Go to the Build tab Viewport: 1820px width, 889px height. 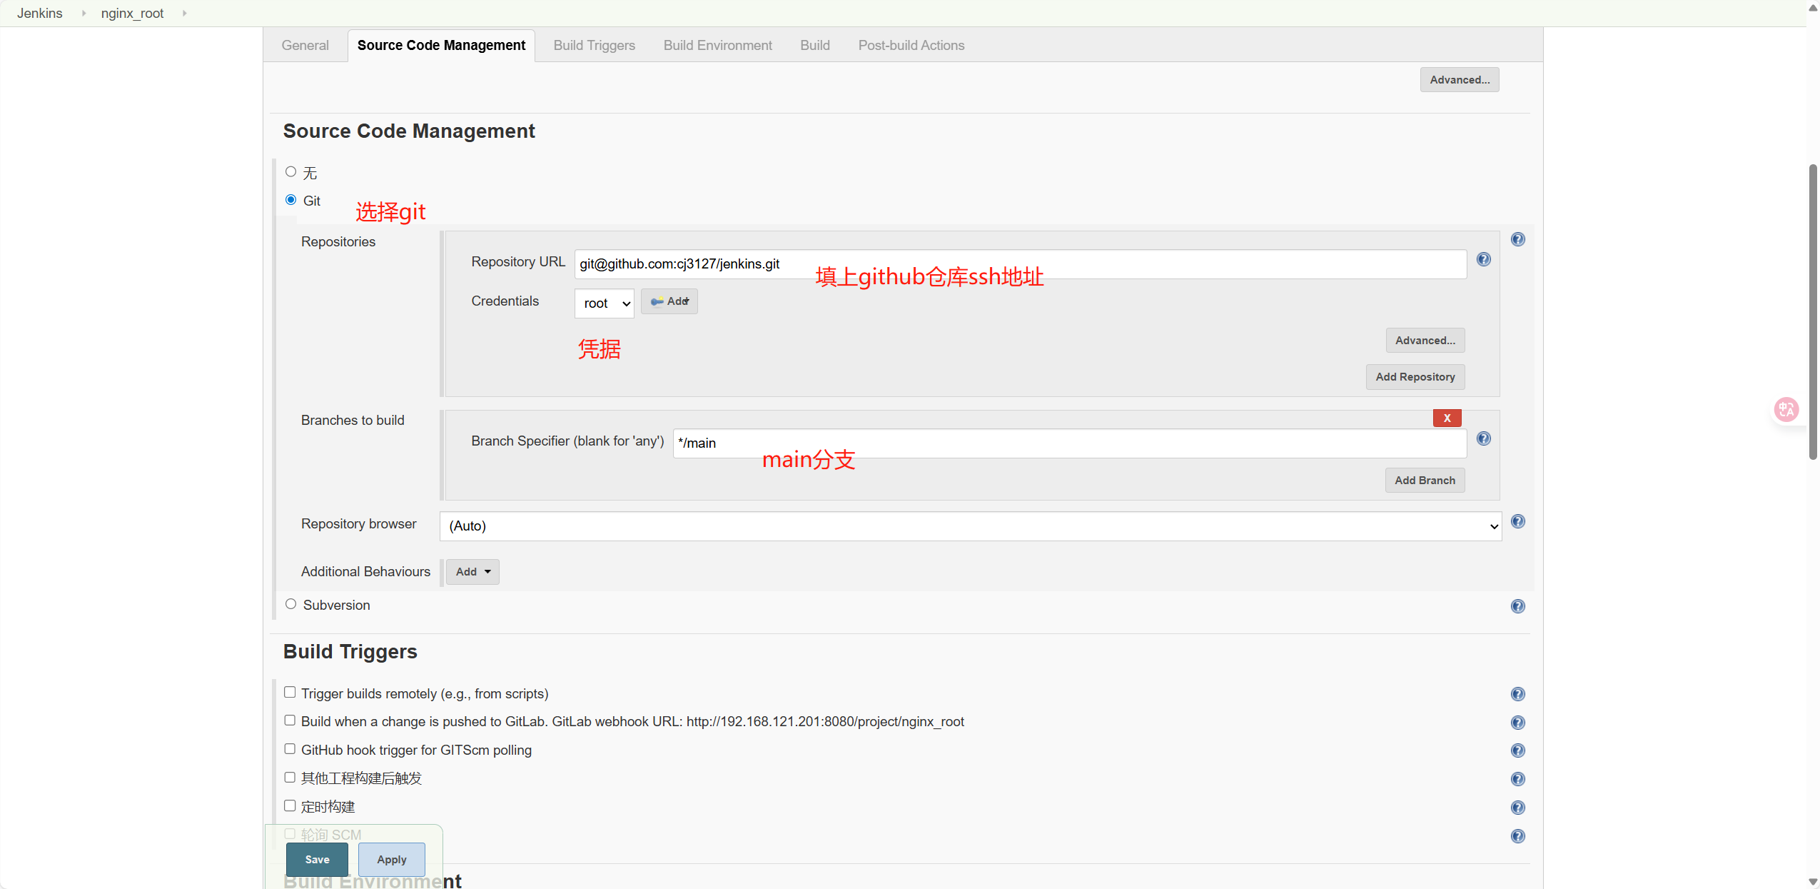click(x=814, y=45)
